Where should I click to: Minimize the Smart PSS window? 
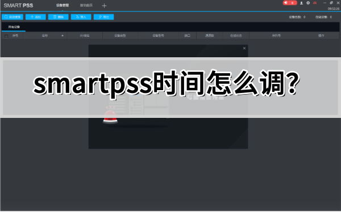coord(325,3)
